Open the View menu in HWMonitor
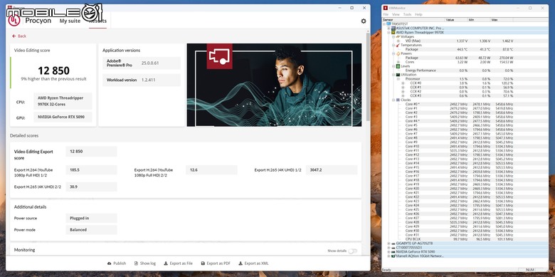The width and height of the screenshot is (555, 277). (x=396, y=14)
